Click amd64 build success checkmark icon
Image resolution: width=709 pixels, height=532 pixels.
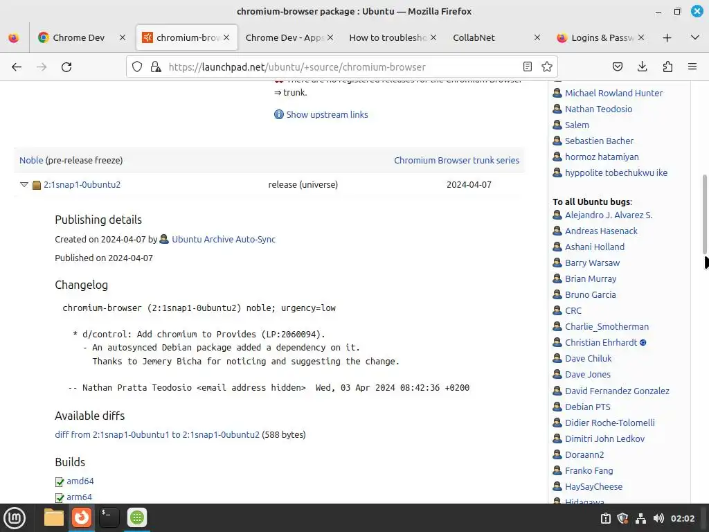coord(60,482)
